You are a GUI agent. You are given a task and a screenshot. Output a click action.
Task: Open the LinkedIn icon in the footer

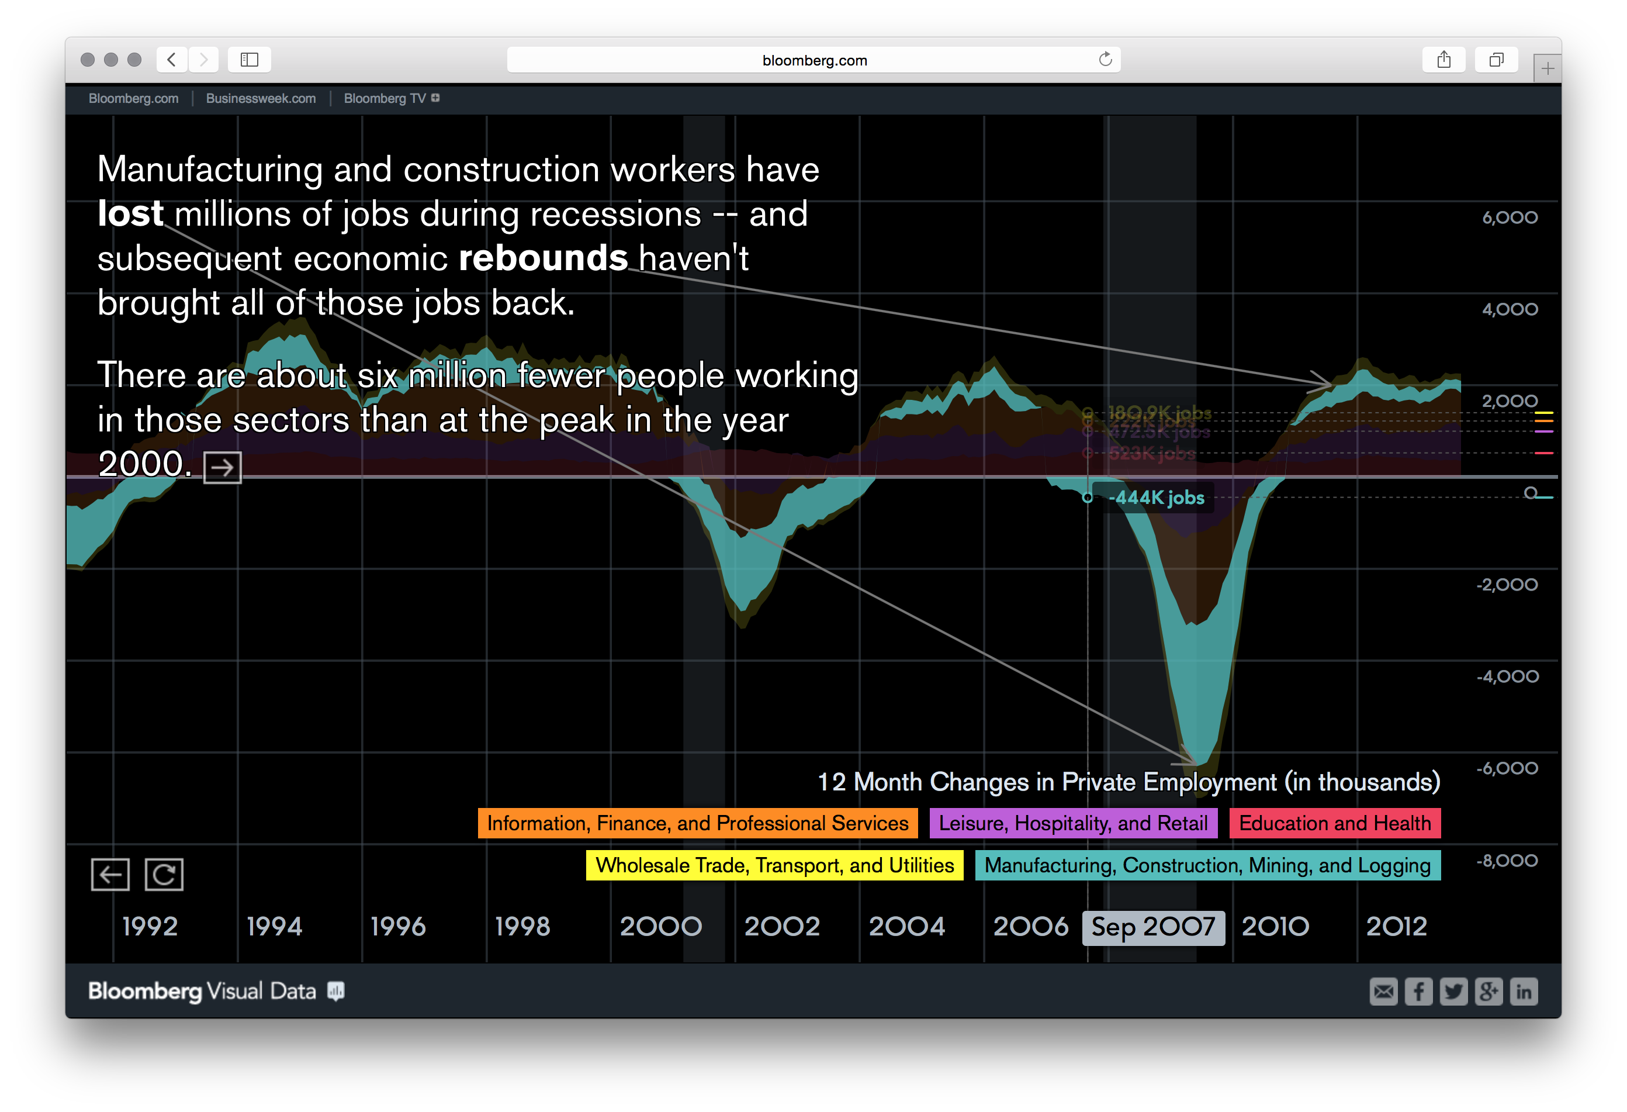1524,992
